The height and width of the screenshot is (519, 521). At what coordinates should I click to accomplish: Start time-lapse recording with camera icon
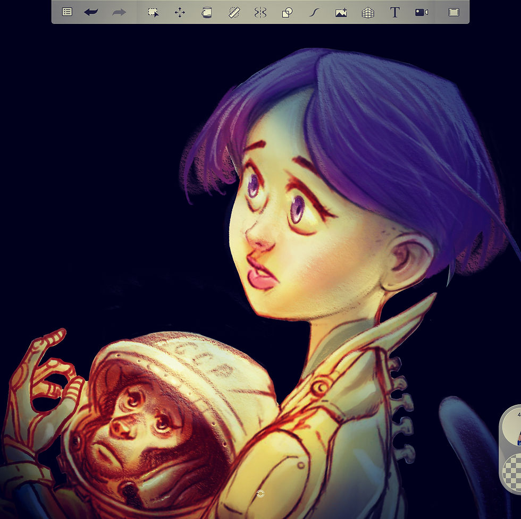421,13
